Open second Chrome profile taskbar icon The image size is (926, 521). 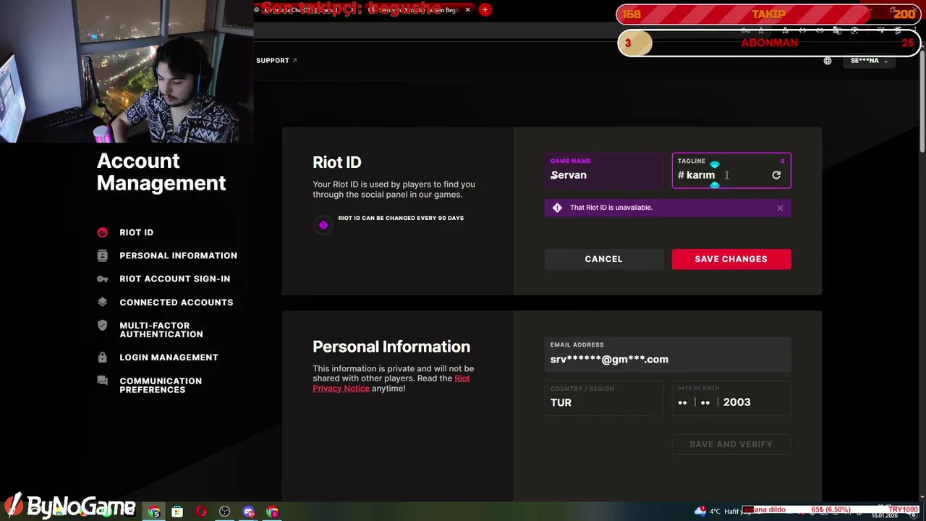pos(272,512)
